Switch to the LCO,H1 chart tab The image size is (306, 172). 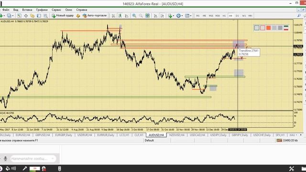coord(124,135)
